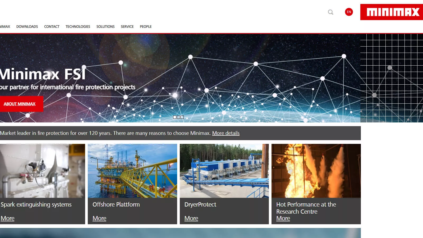Open More under Offshore Plattform
This screenshot has width=423, height=238.
(x=99, y=218)
